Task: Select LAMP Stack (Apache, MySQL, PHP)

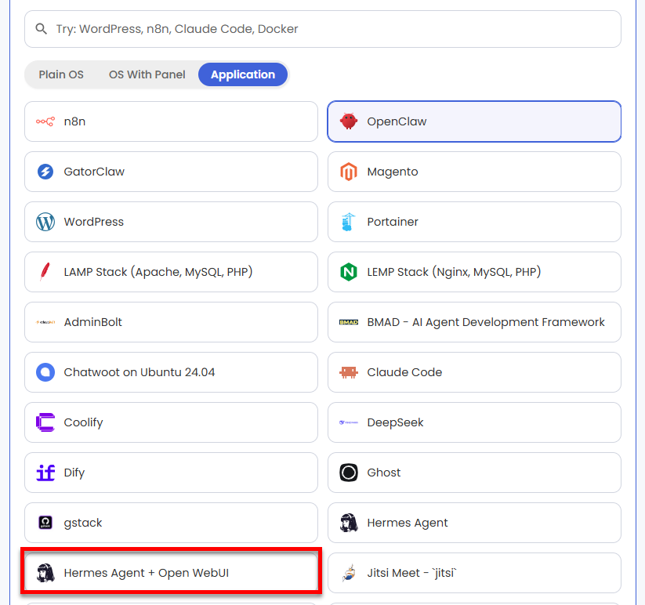Action: 171,272
